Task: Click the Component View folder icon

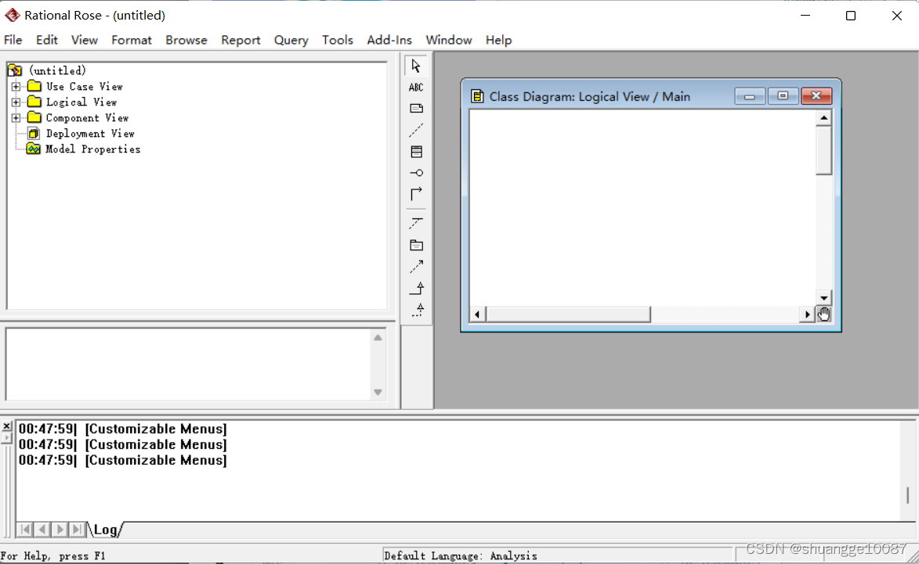Action: [x=34, y=118]
